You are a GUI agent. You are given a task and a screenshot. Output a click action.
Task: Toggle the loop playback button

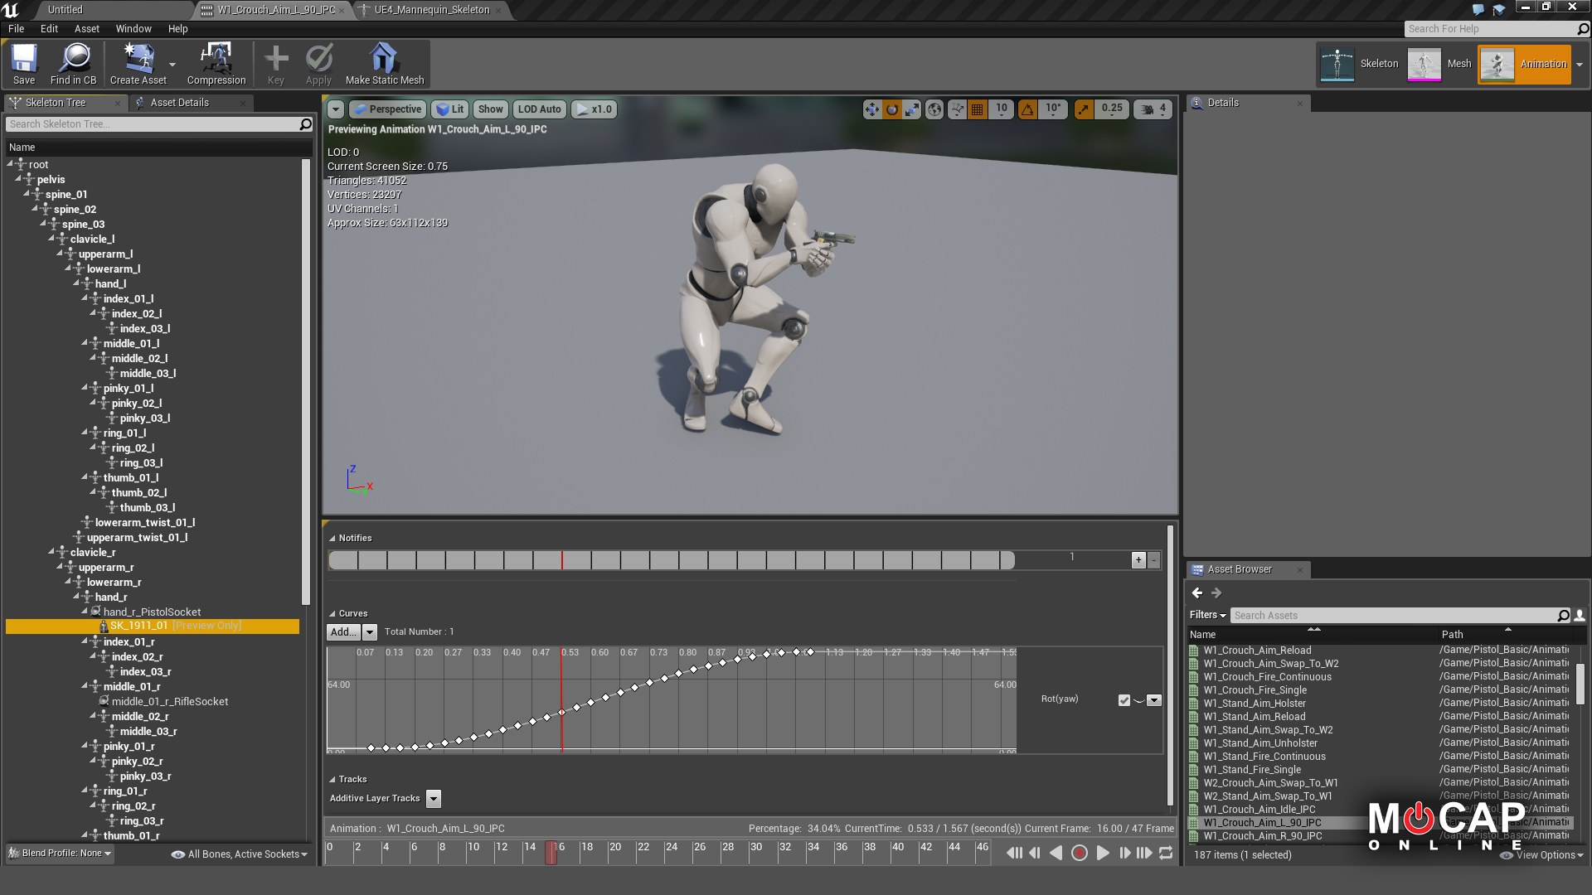click(1166, 853)
